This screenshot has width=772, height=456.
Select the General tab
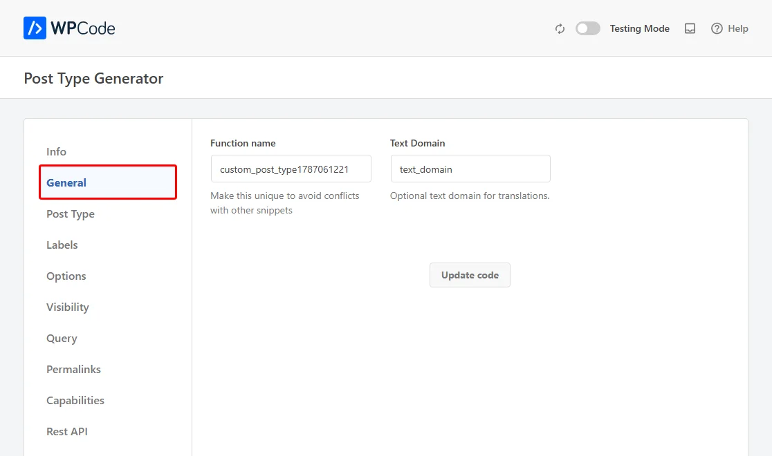(x=108, y=182)
